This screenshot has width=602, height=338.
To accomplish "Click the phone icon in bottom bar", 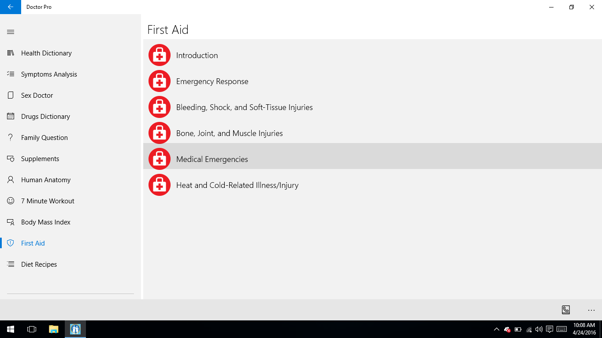I will (566, 310).
